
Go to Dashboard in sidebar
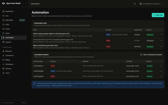pyautogui.click(x=14, y=11)
